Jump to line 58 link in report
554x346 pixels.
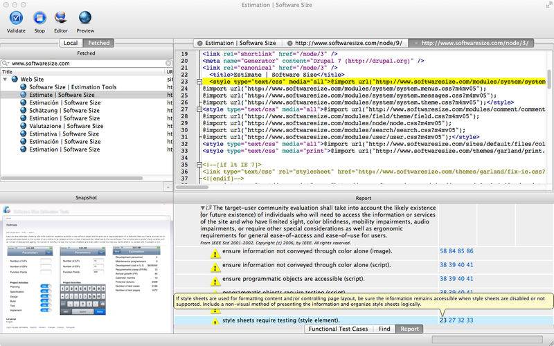click(443, 251)
